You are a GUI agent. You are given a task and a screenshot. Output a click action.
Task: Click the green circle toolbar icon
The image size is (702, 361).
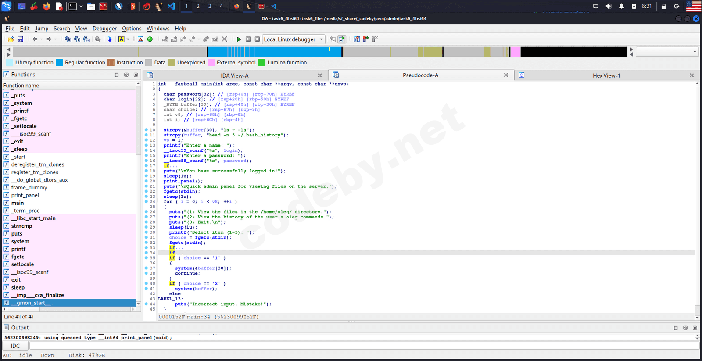pyautogui.click(x=150, y=39)
